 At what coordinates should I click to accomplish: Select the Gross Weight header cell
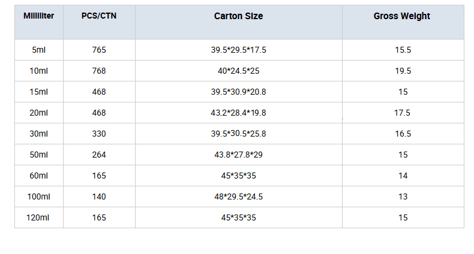(x=403, y=22)
